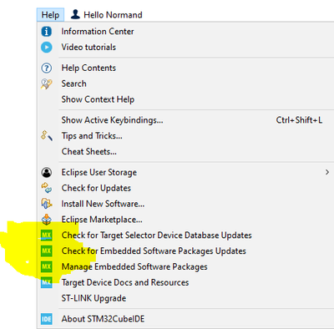Viewport: 334px width, 329px height.
Task: Click the Tips and Tricks icon
Action: 47,136
